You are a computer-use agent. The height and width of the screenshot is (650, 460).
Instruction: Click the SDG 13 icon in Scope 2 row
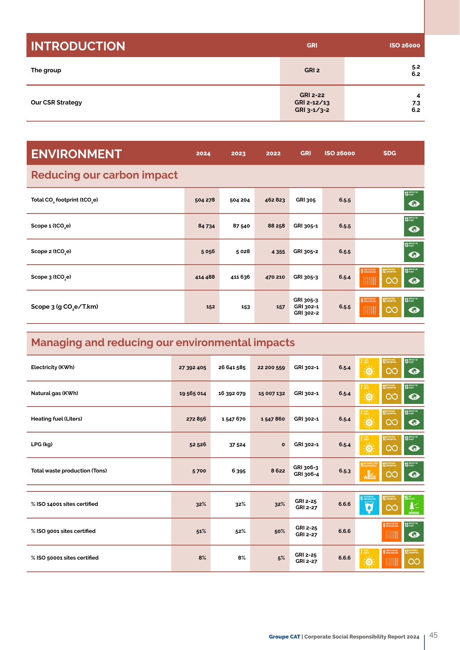tap(414, 252)
